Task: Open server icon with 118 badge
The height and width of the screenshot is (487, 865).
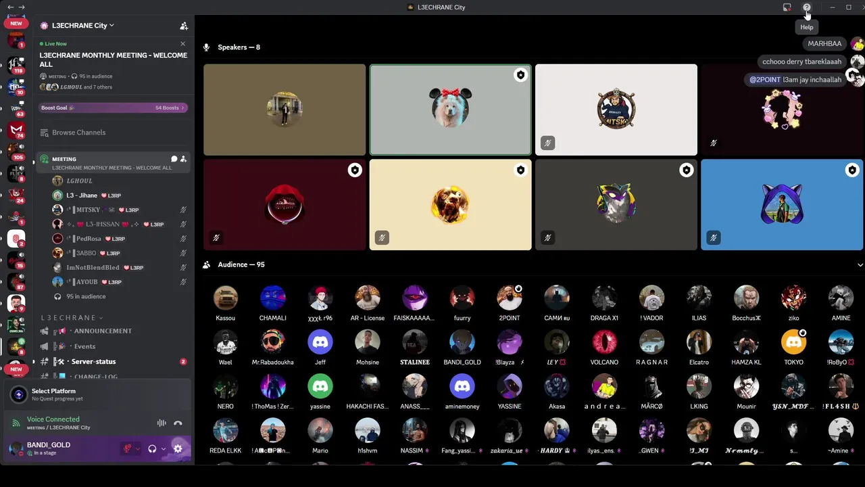Action: point(16,65)
